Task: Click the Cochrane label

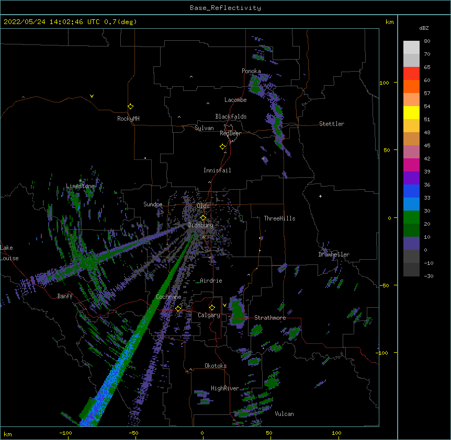Action: [x=168, y=297]
